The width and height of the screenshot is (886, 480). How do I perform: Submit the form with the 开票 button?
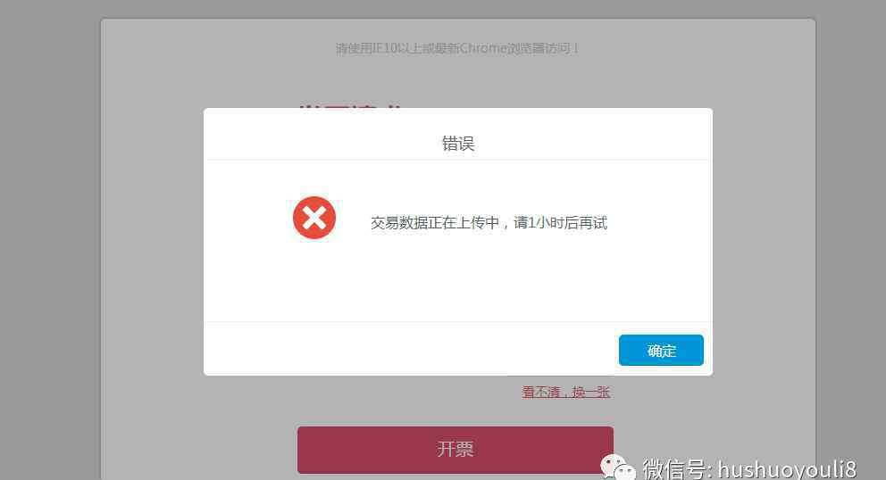point(456,450)
